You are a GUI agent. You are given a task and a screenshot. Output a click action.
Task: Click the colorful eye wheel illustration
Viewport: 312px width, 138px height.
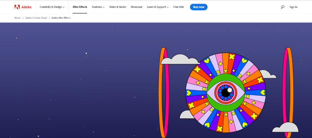tap(226, 93)
